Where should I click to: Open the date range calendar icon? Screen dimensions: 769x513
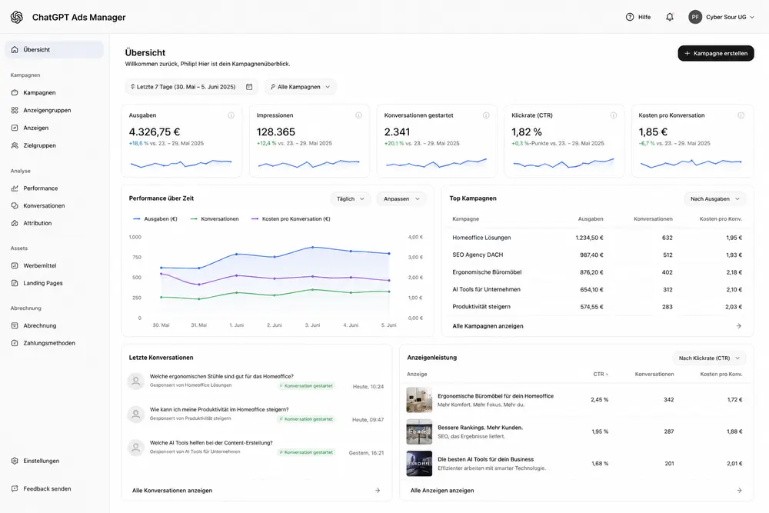[x=249, y=87]
